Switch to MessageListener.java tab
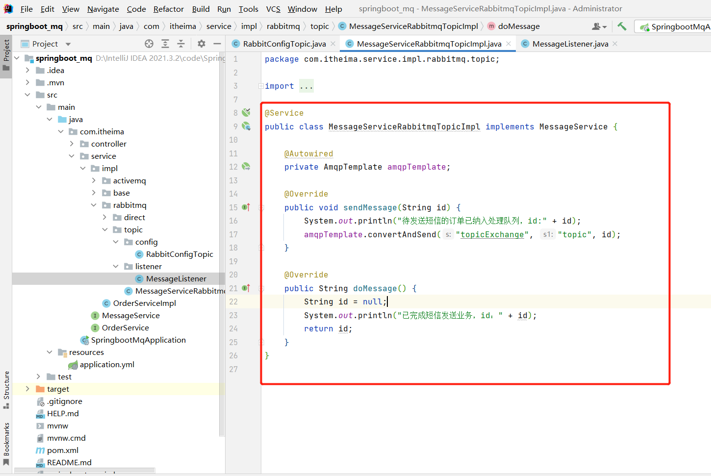 point(570,44)
